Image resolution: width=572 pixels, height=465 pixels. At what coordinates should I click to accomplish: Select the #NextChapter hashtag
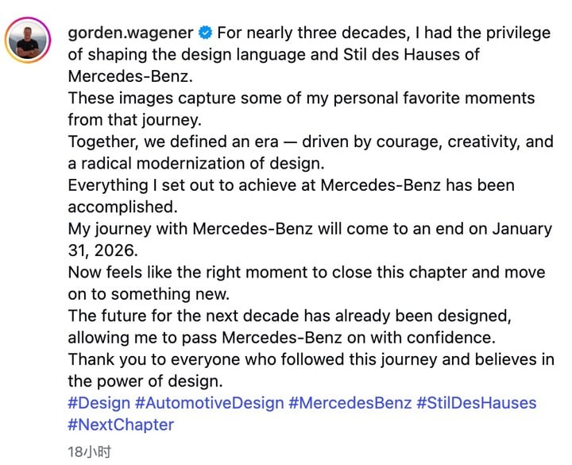coord(121,424)
